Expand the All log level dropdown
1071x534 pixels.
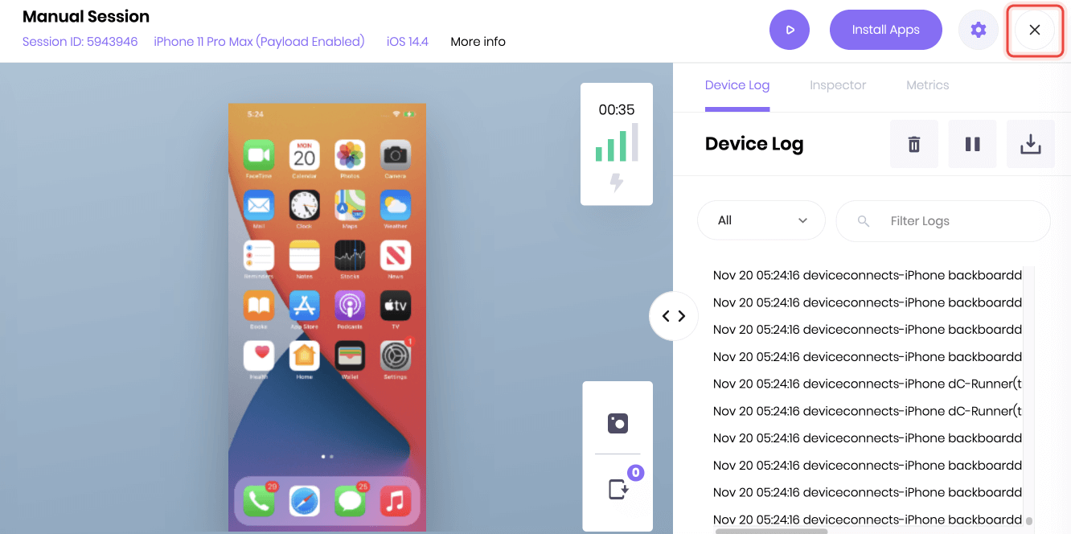tap(761, 220)
